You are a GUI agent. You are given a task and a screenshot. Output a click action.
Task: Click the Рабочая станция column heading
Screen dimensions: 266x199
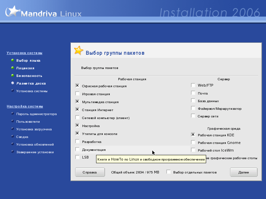(x=132, y=79)
